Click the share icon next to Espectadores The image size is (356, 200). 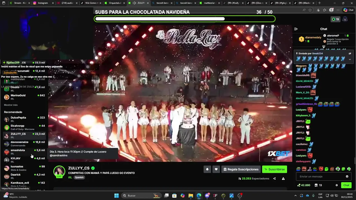pyautogui.click(x=275, y=179)
